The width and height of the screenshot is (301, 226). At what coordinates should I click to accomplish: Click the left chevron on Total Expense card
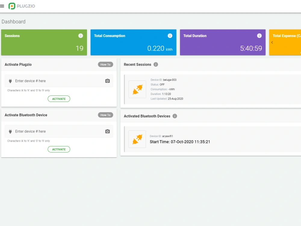coord(272,42)
